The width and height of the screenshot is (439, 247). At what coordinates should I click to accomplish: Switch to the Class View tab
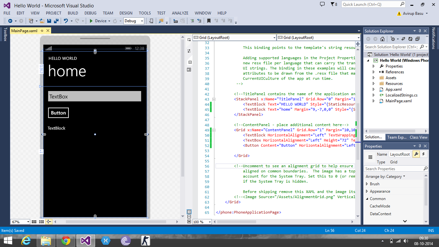(x=418, y=137)
